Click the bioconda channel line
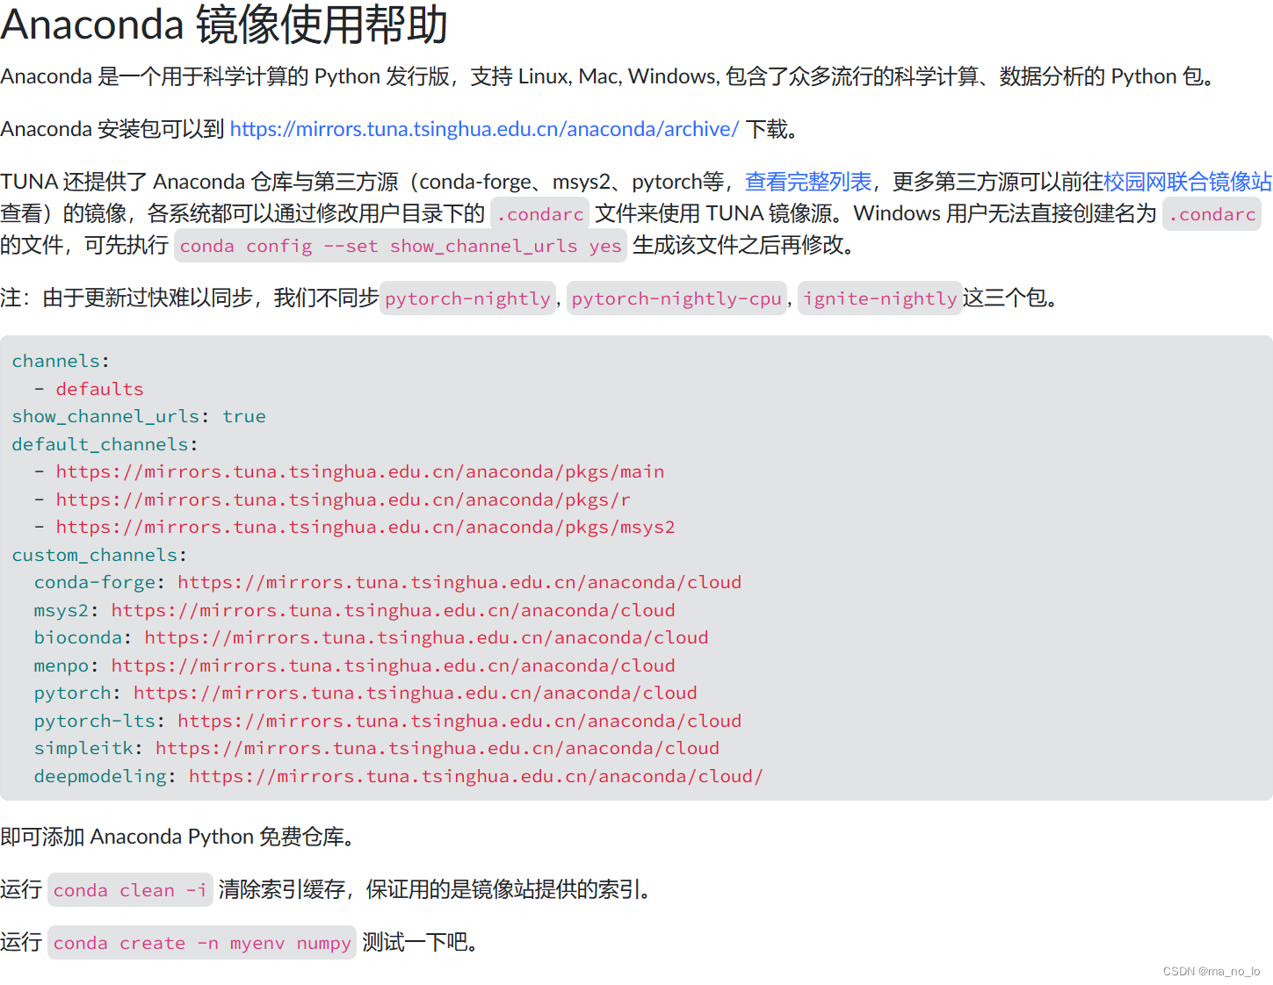Viewport: 1273px width, 985px height. click(372, 637)
